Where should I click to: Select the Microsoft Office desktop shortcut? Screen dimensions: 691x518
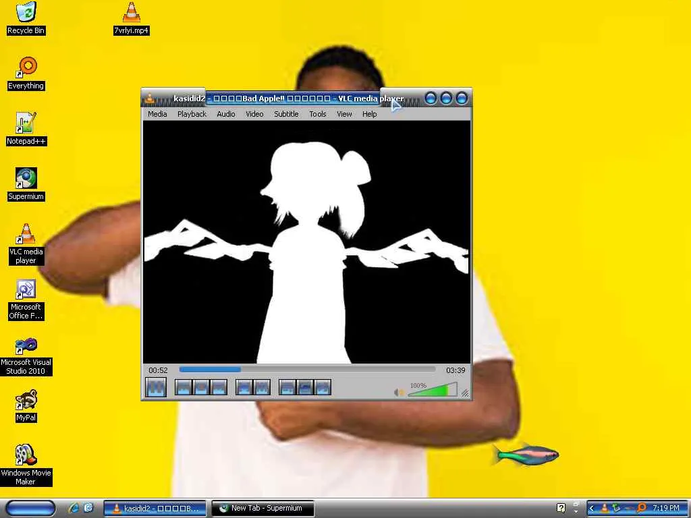pyautogui.click(x=26, y=299)
